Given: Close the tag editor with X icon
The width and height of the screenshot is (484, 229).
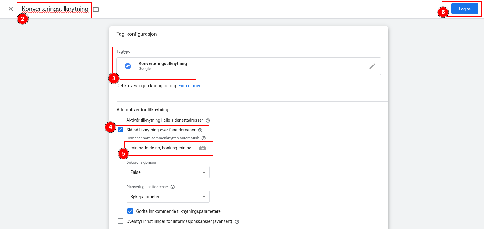Looking at the screenshot, I should [11, 9].
